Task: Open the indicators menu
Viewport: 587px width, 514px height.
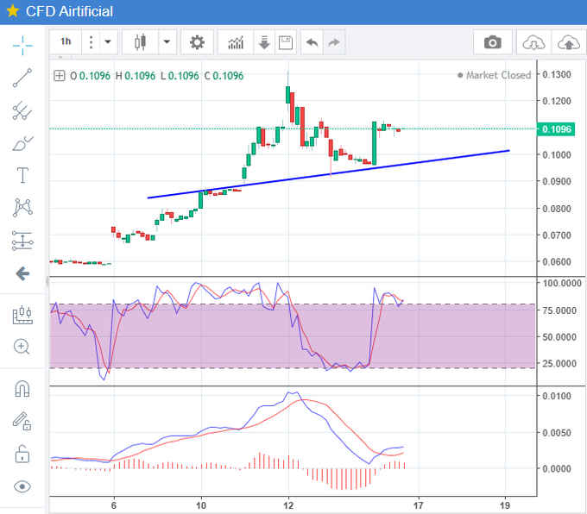Action: (x=236, y=42)
